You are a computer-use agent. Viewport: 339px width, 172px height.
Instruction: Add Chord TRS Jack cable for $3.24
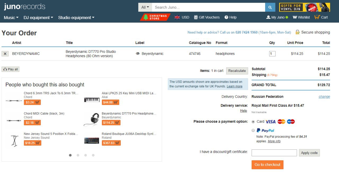[x=32, y=102]
